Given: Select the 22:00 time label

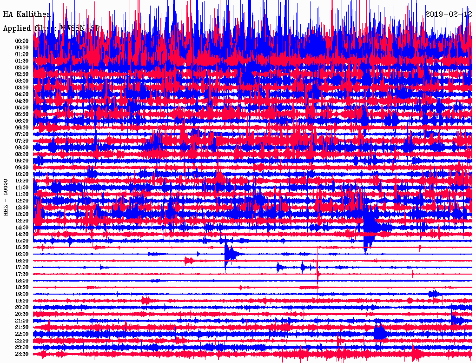Looking at the screenshot, I should coord(21,334).
